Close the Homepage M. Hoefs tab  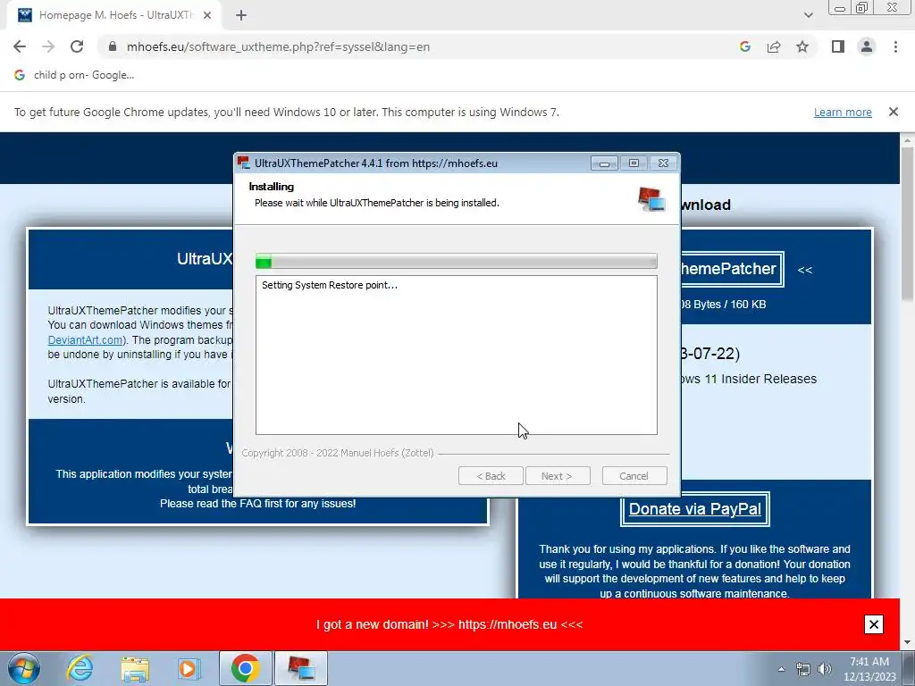pyautogui.click(x=207, y=15)
